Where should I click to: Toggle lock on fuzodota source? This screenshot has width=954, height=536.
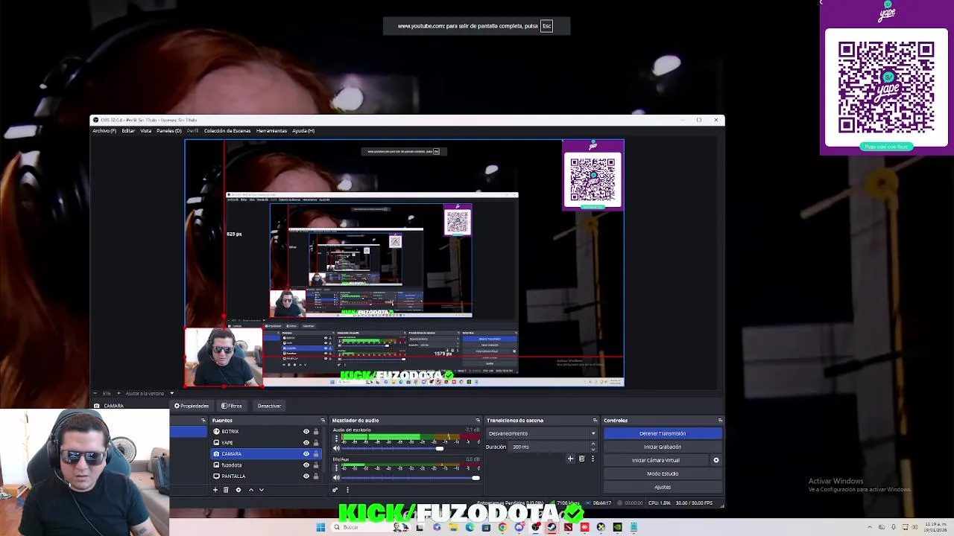coord(316,465)
